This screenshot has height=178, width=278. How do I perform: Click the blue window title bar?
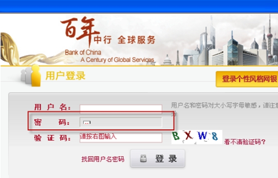[x=139, y=6]
